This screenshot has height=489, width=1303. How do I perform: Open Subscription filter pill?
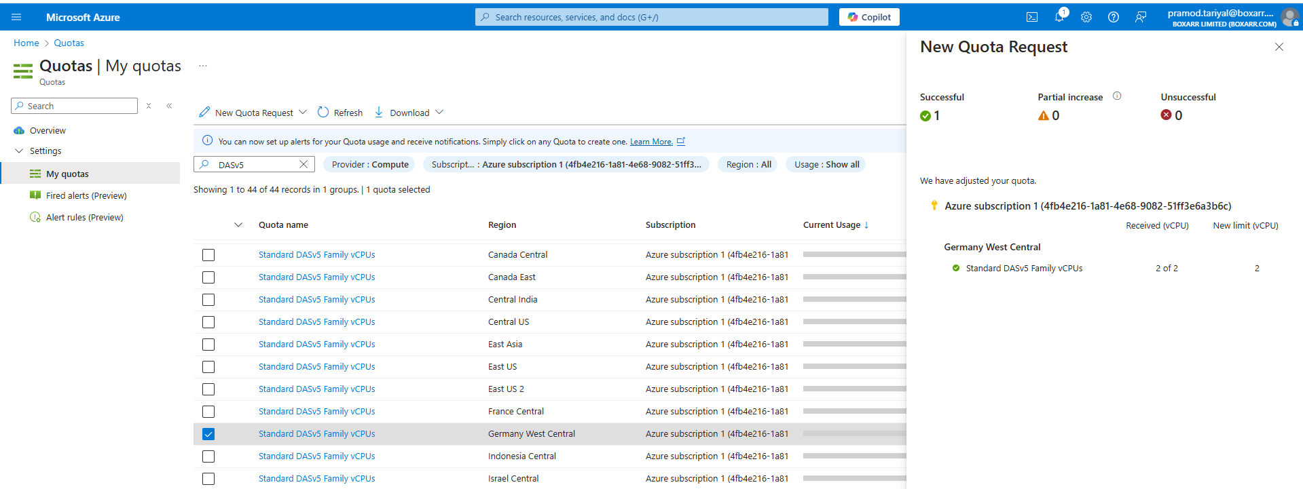click(x=566, y=164)
